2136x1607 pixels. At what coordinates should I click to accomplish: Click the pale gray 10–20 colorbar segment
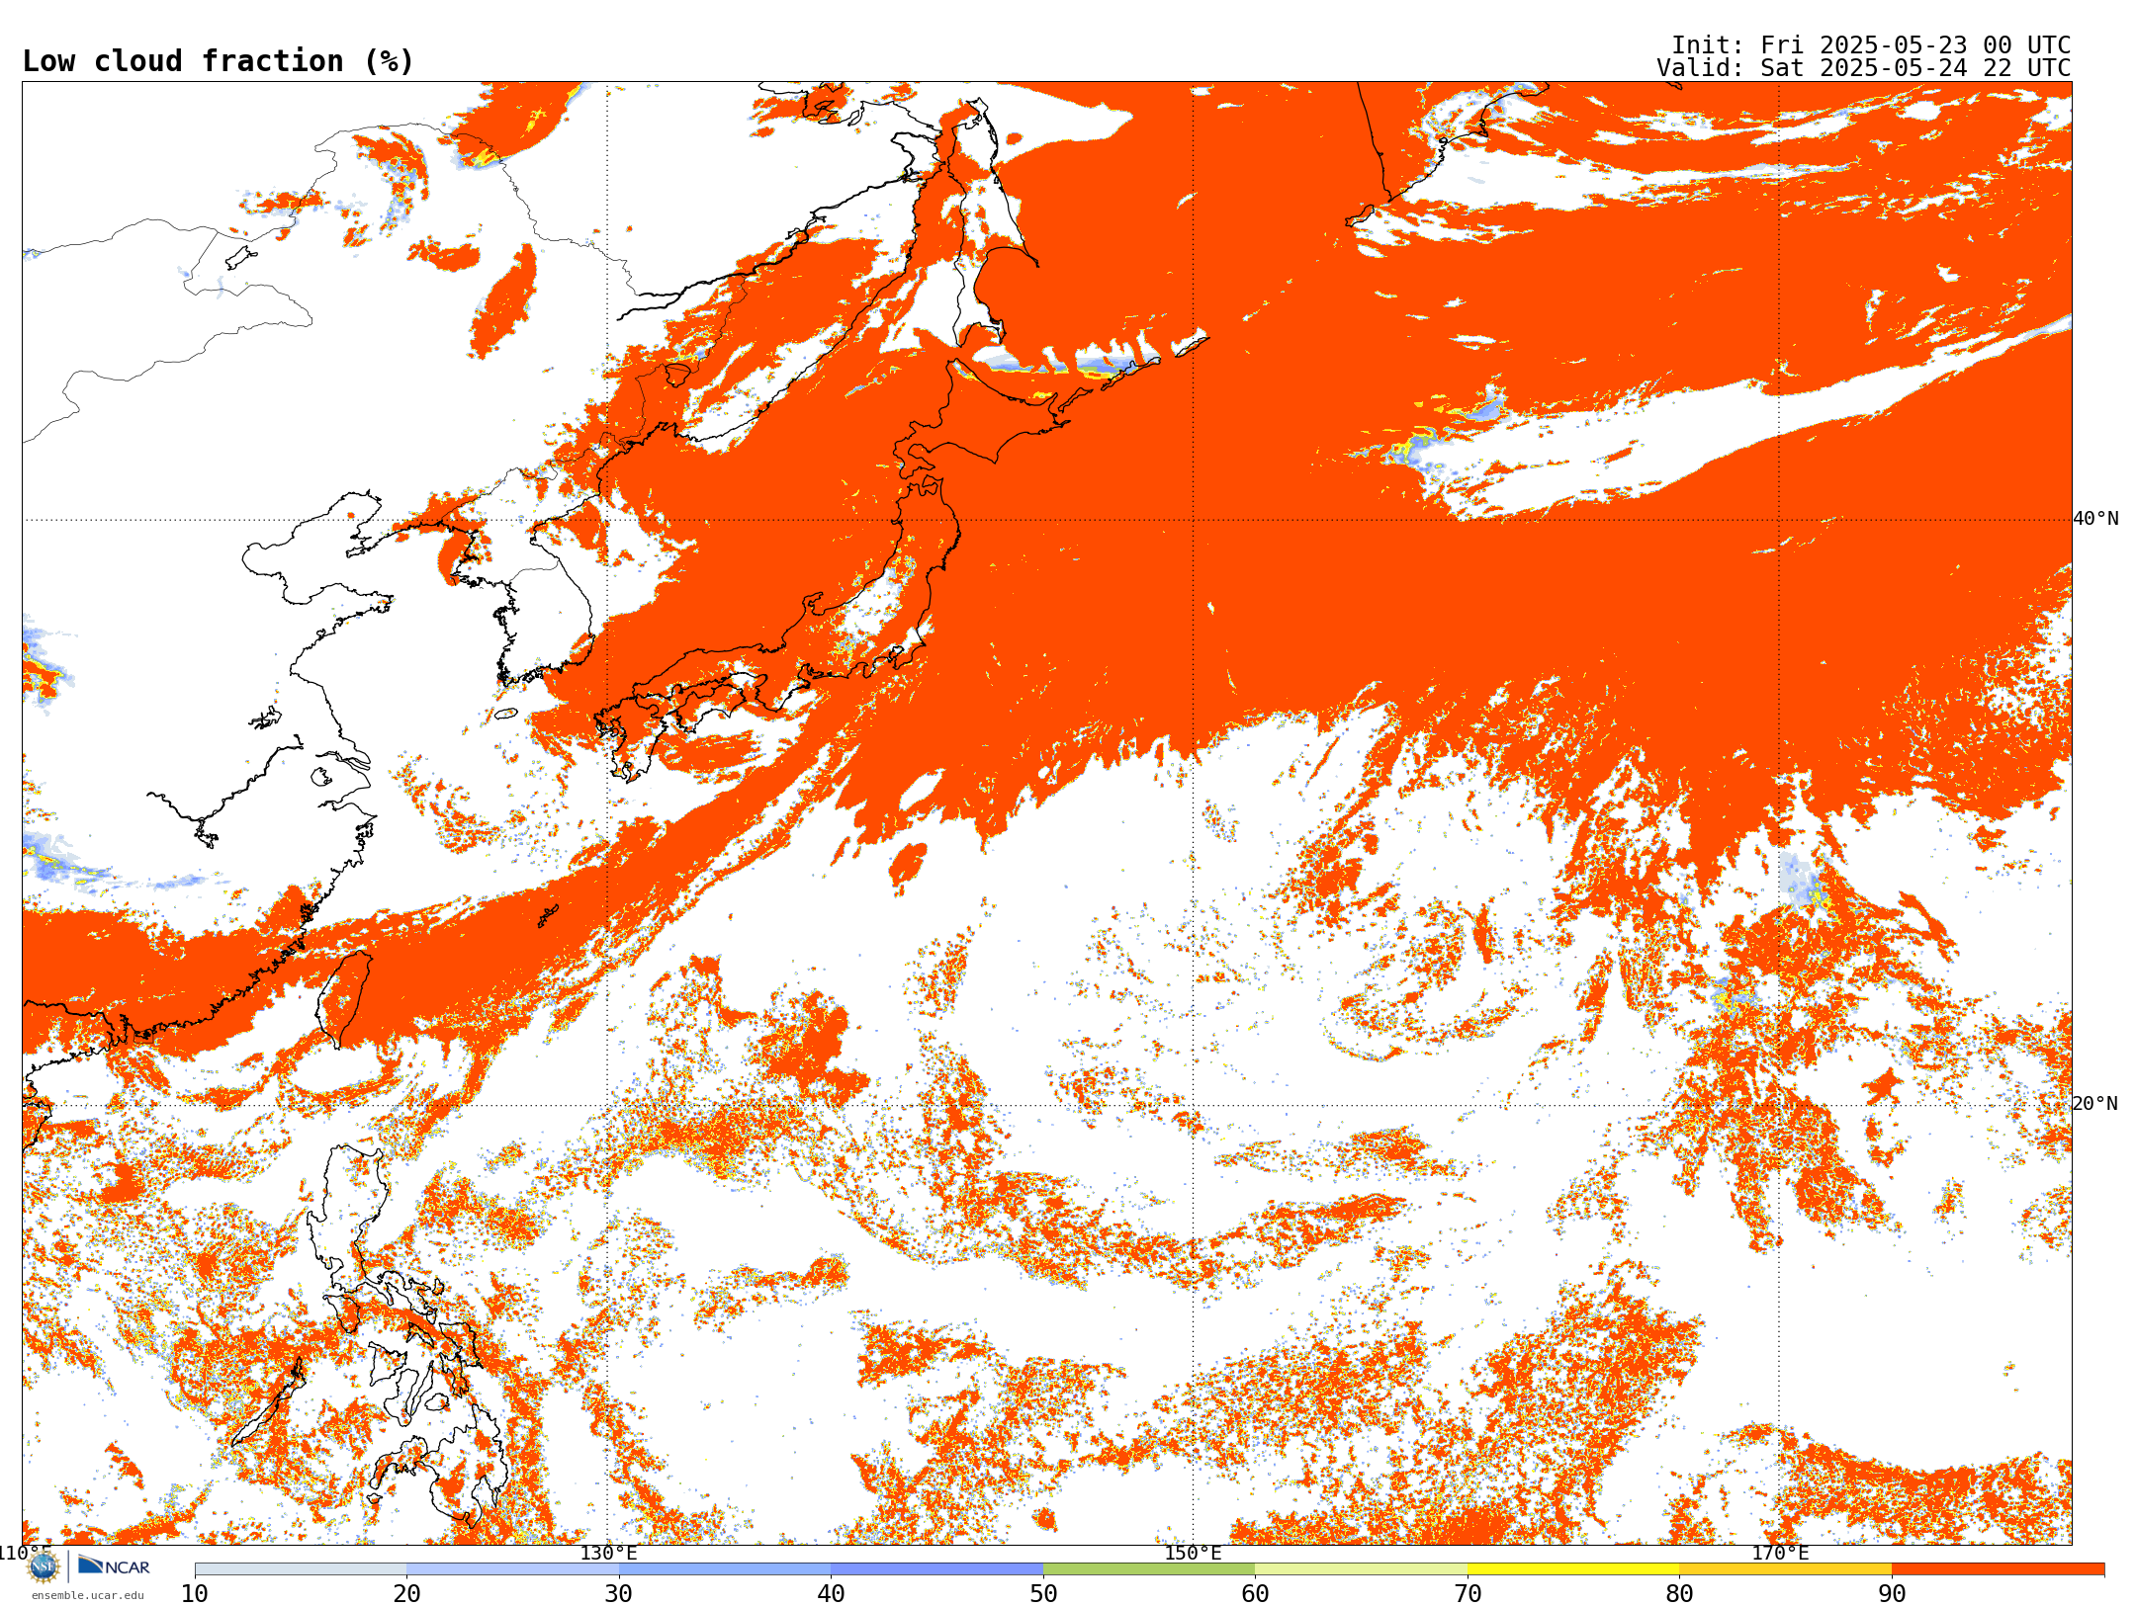pos(301,1569)
